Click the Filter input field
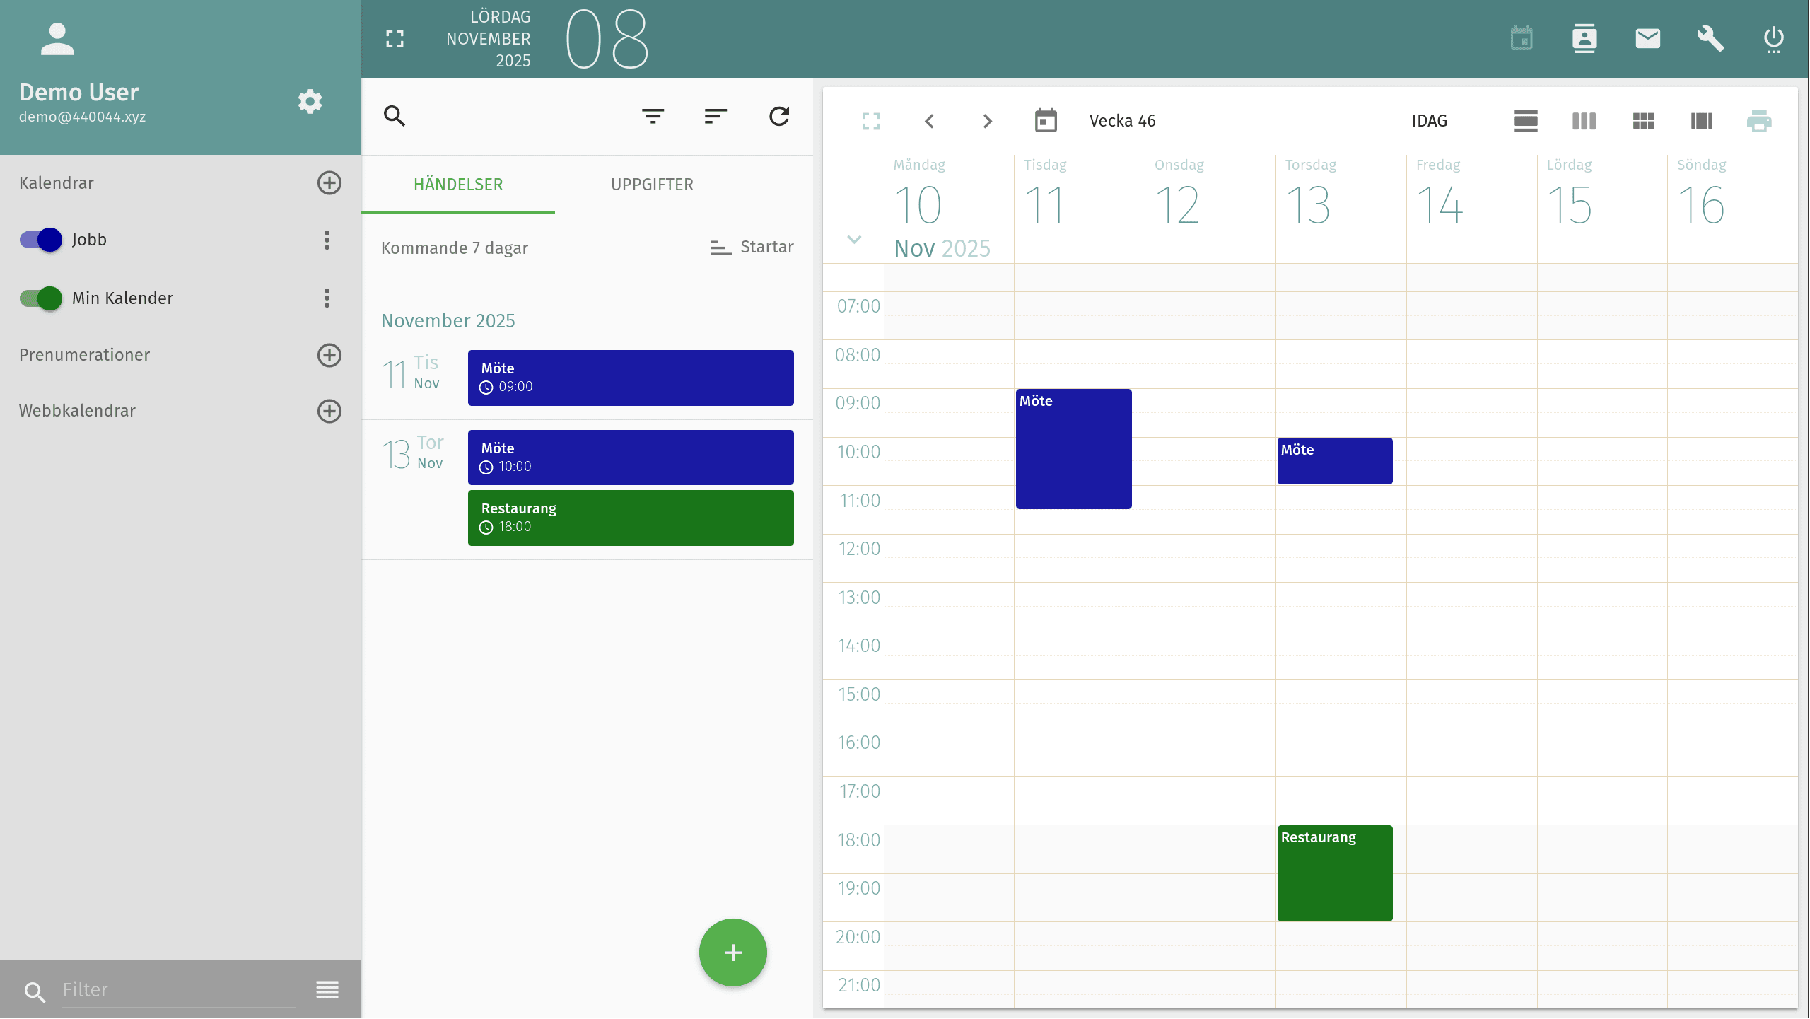Viewport: 1810px width, 1019px height. pos(177,989)
